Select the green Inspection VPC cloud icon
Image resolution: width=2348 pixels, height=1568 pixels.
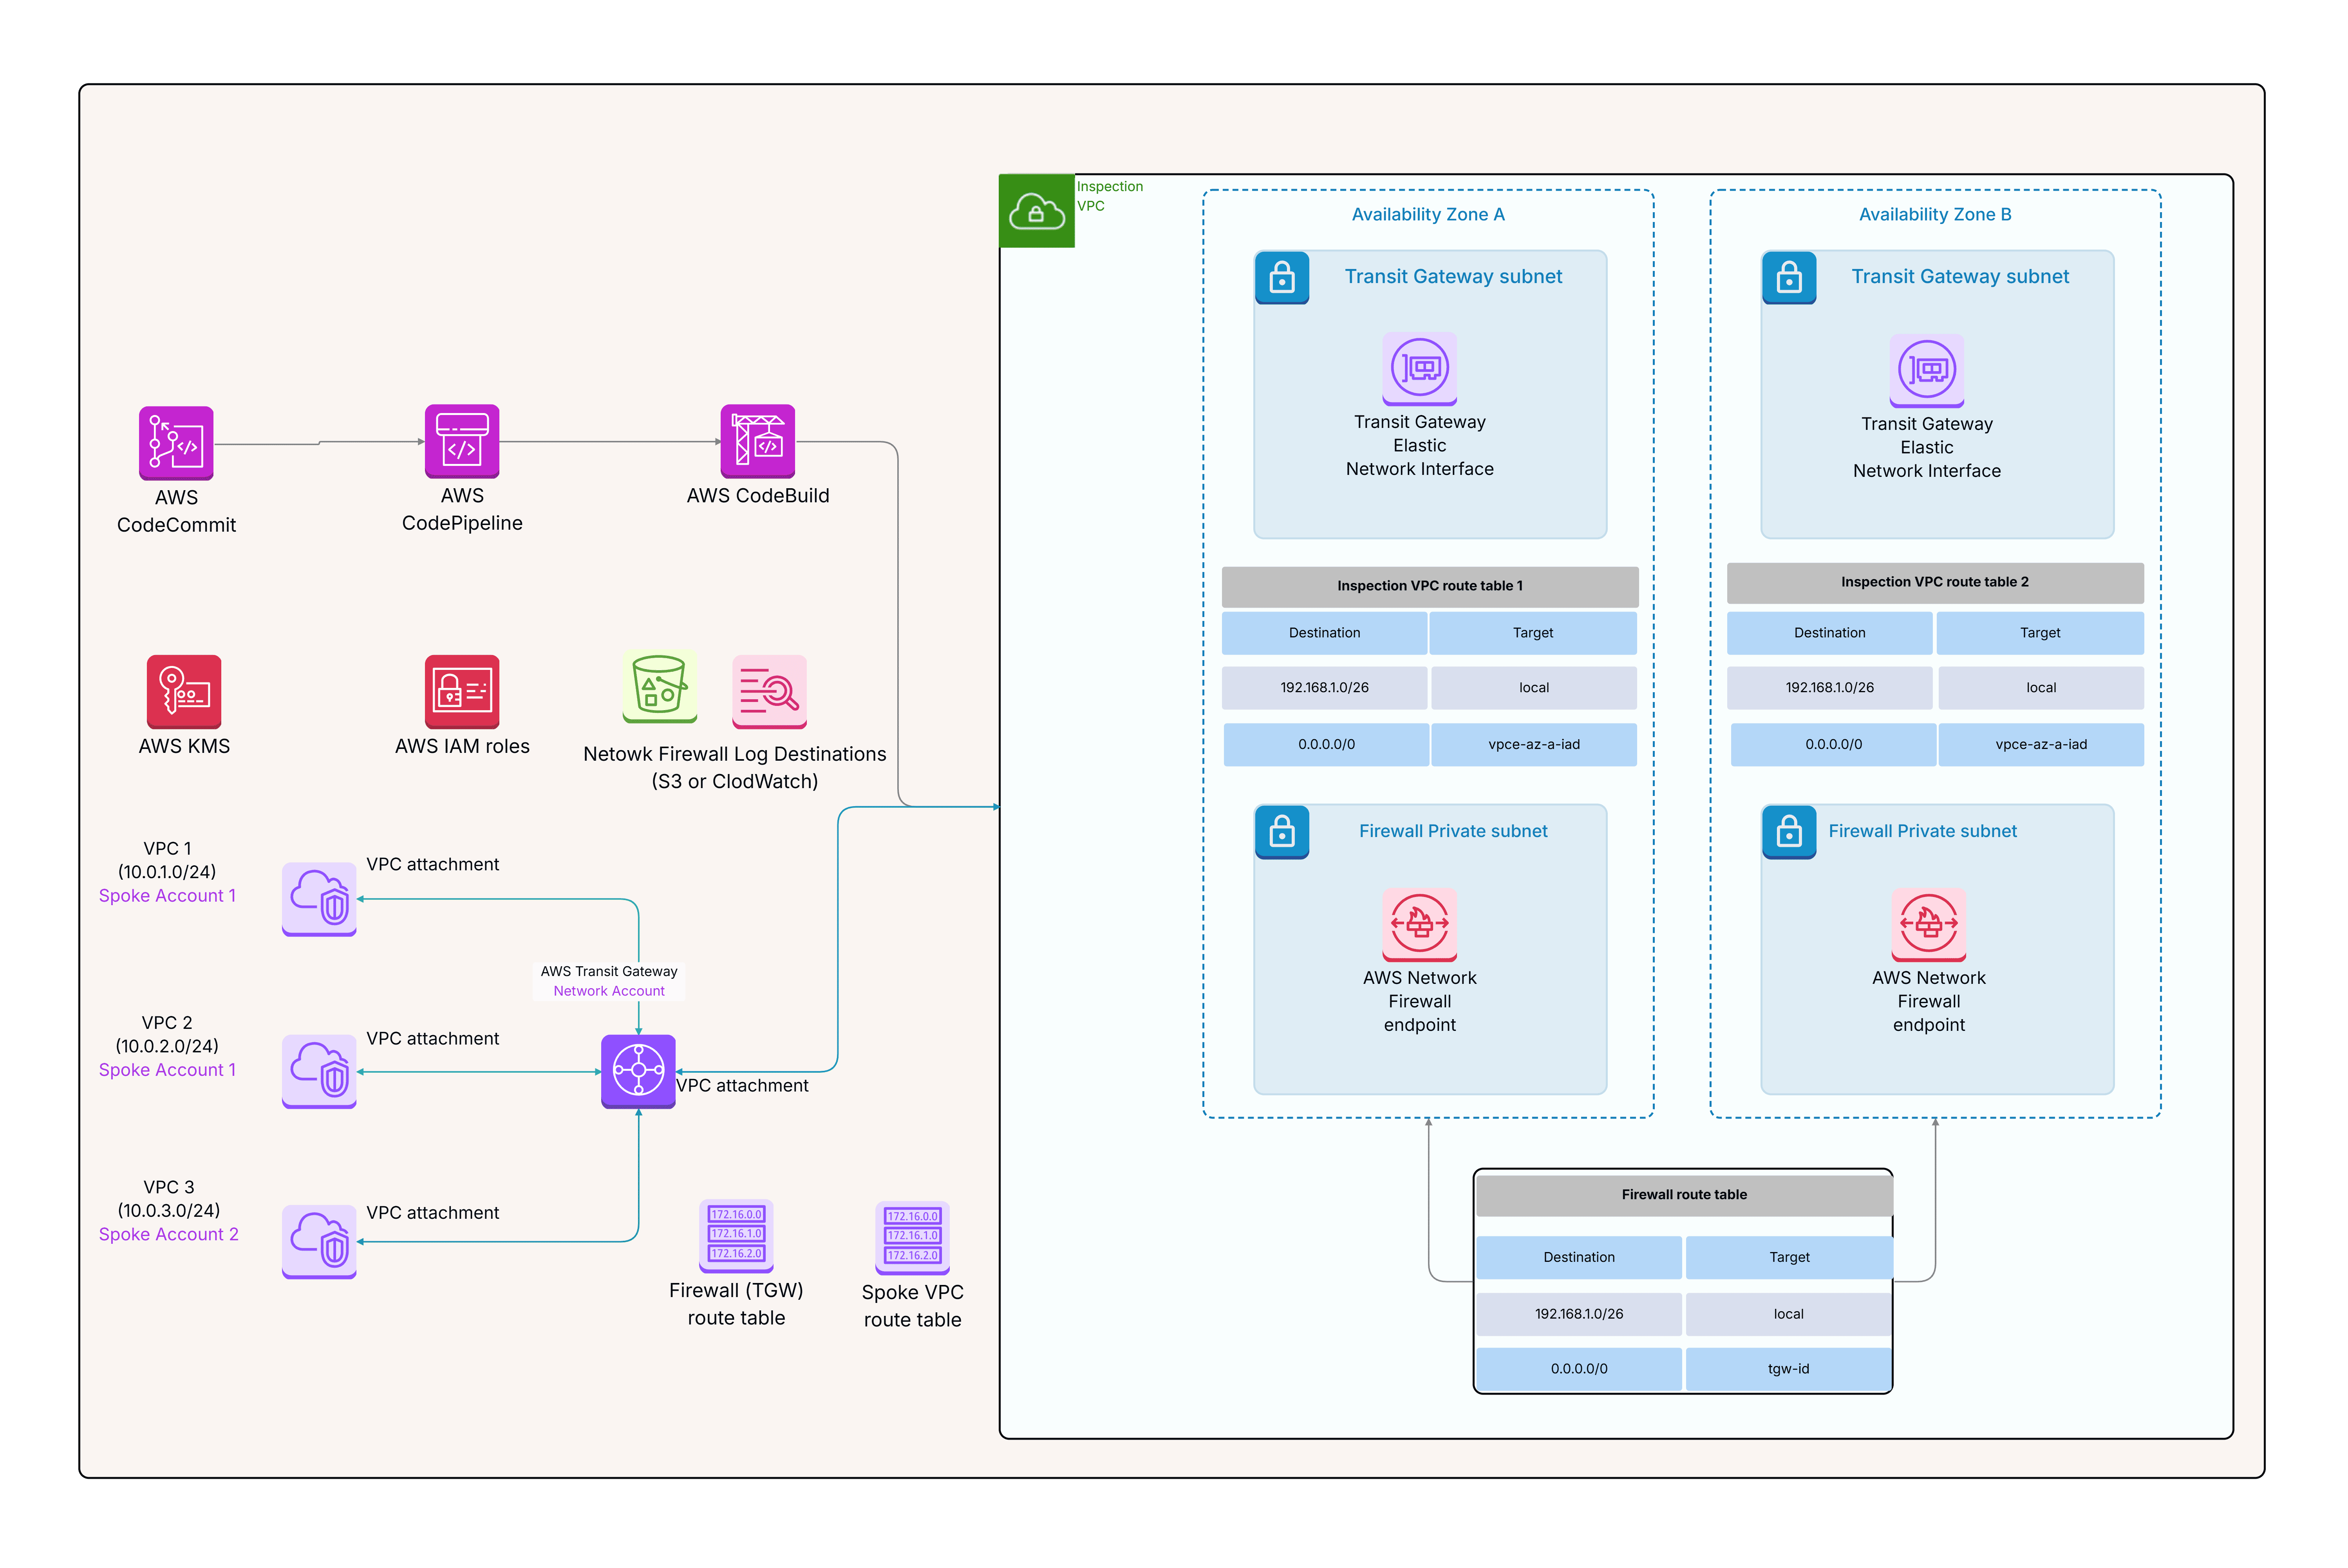(x=1036, y=211)
